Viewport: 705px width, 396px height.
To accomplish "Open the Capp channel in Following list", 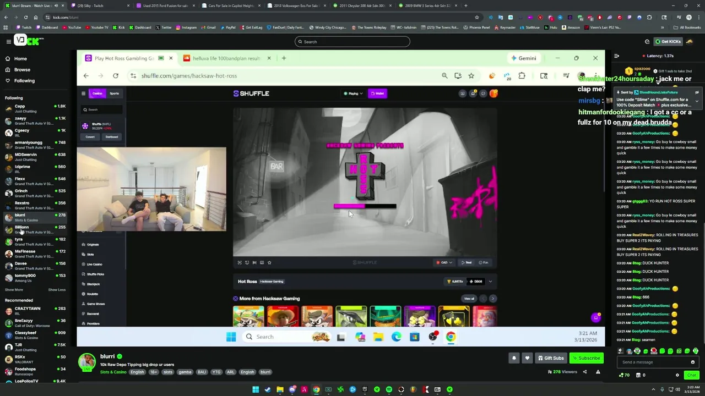I will (34, 108).
